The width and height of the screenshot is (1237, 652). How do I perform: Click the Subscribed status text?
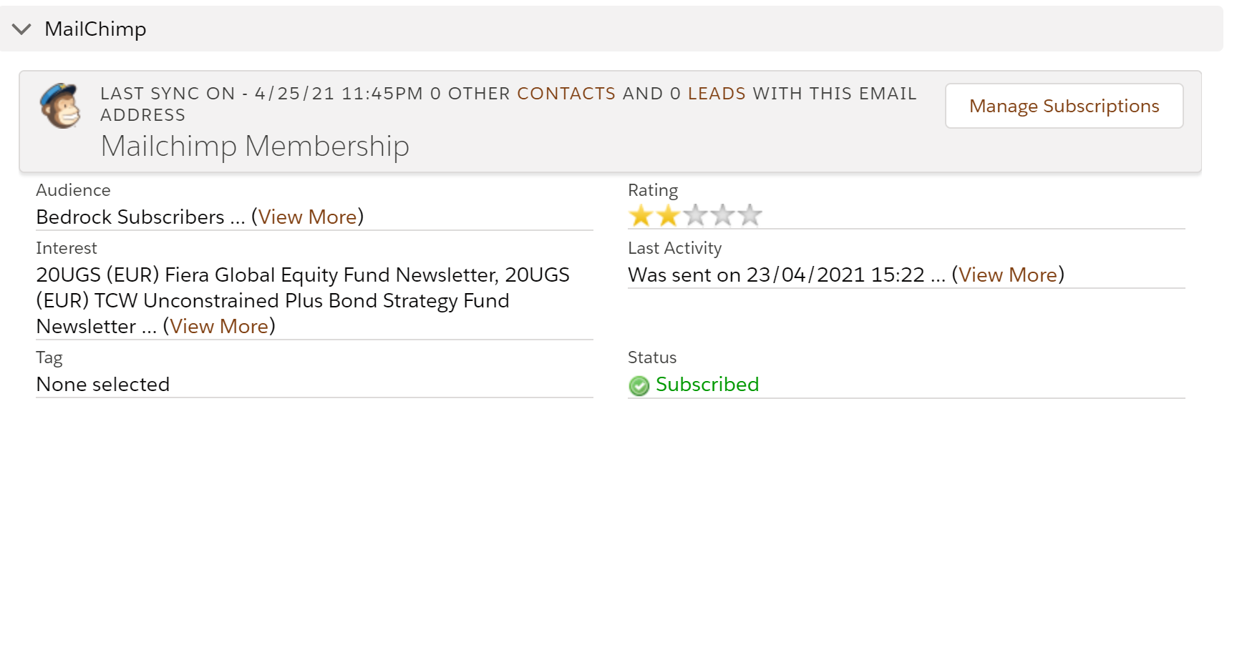[x=707, y=385]
